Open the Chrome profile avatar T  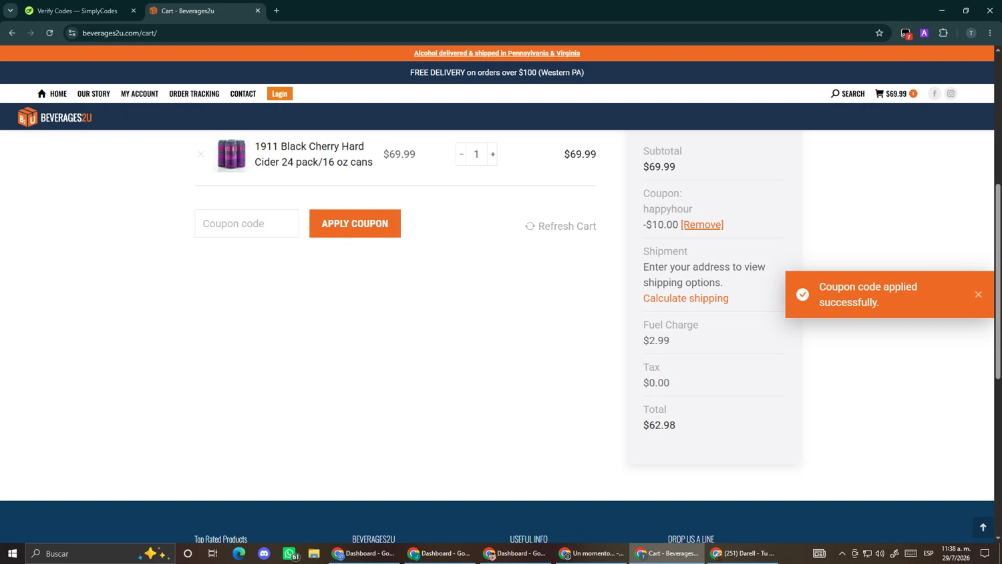(971, 33)
